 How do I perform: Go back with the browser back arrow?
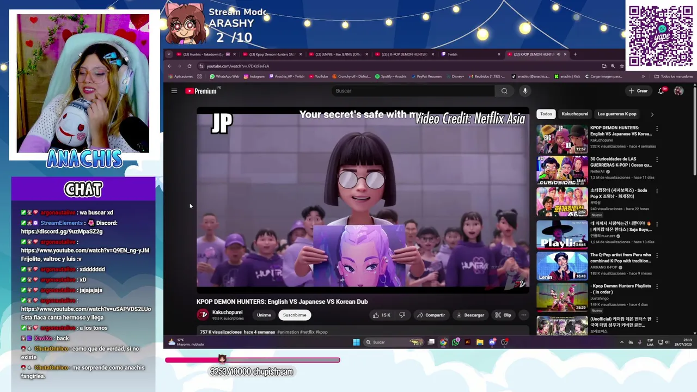(169, 66)
